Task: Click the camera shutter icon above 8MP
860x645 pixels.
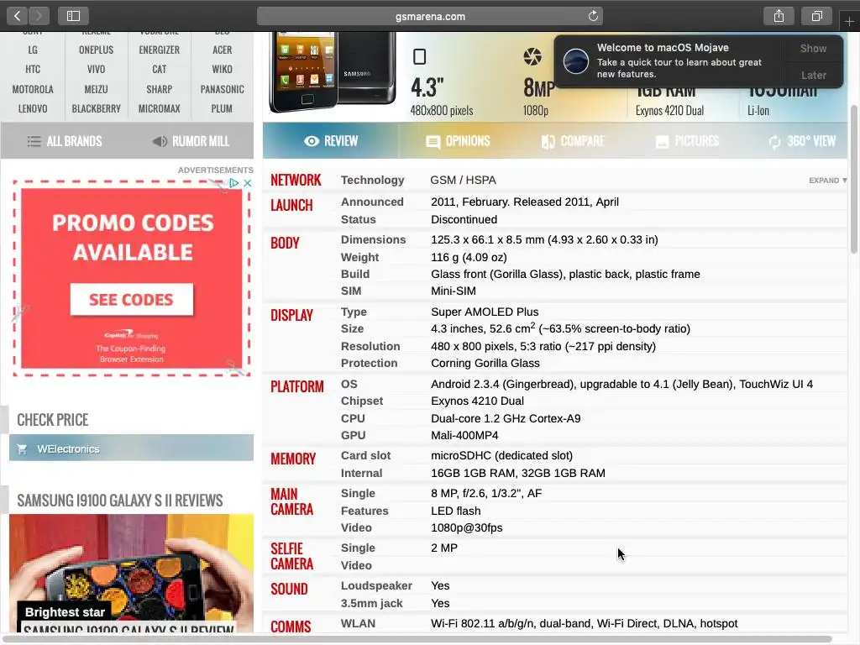Action: pyautogui.click(x=532, y=56)
